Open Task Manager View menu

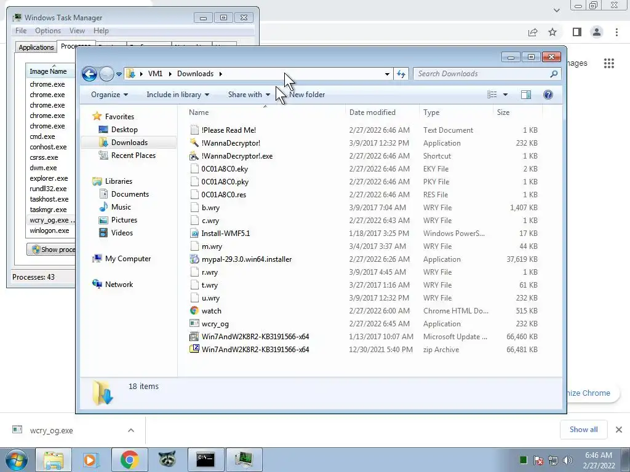tap(77, 31)
